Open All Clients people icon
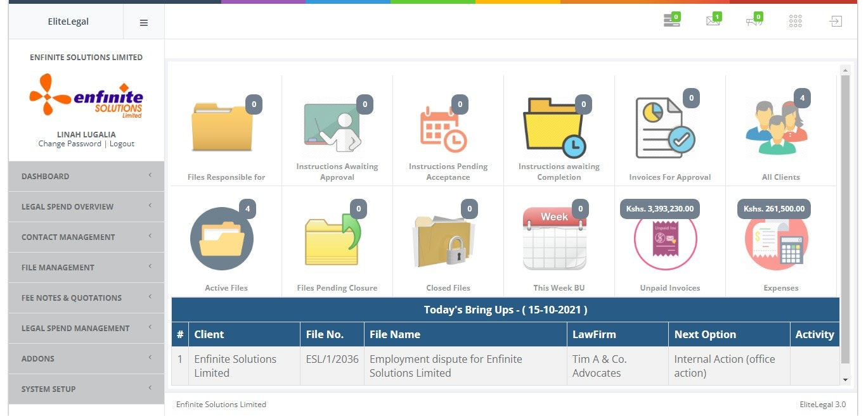Image resolution: width=866 pixels, height=416 pixels. [777, 128]
